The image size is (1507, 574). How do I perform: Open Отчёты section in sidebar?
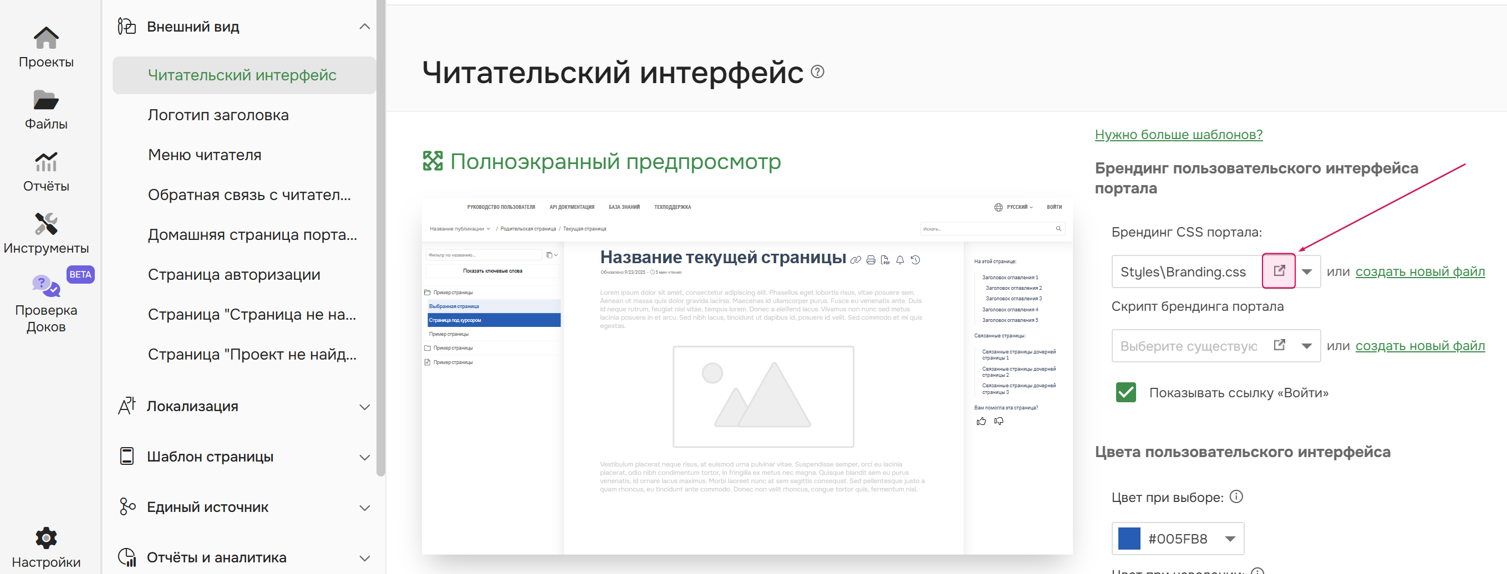(45, 172)
